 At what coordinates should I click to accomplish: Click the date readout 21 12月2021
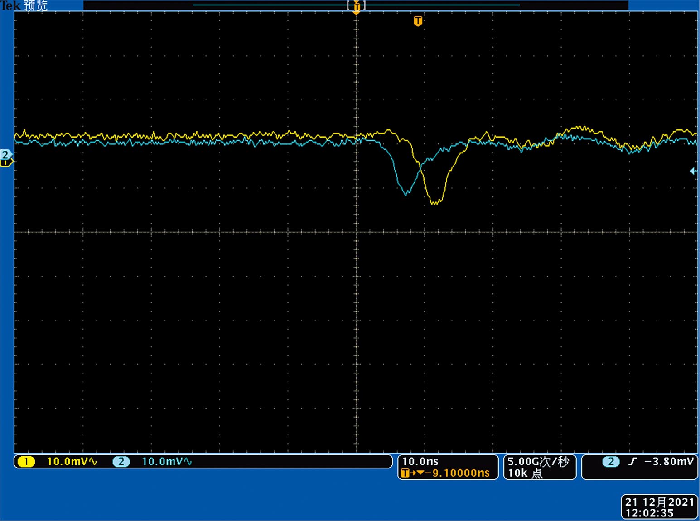tap(659, 502)
